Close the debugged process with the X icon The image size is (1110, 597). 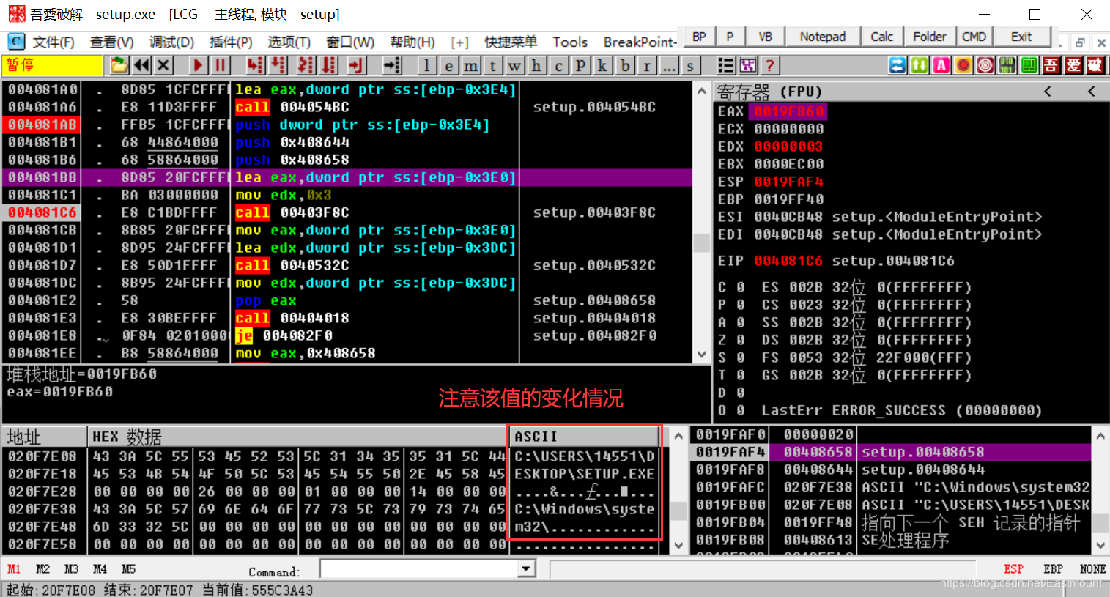pos(163,65)
